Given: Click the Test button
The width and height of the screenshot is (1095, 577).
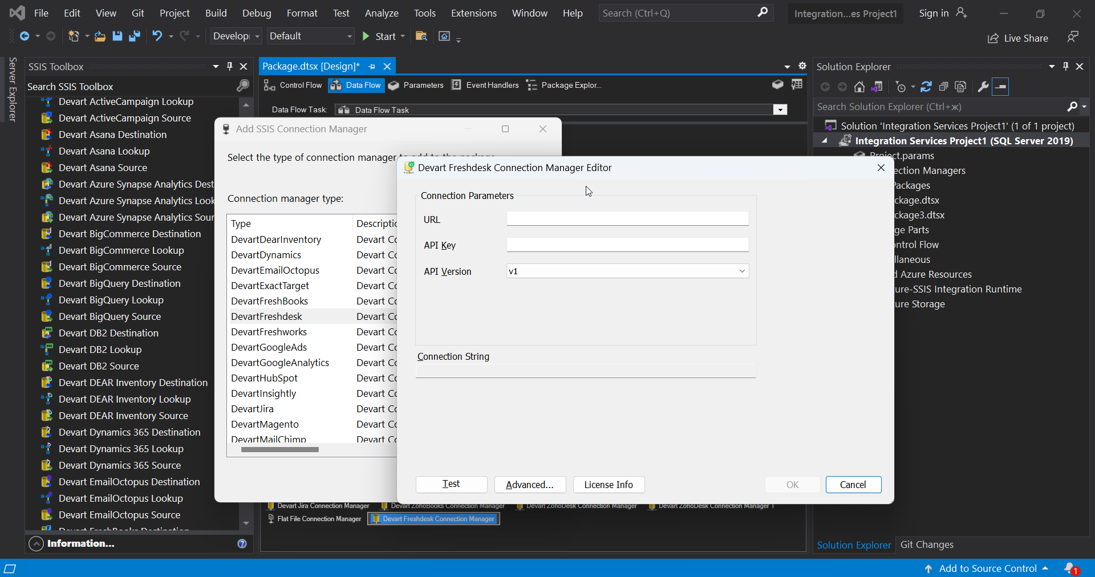Looking at the screenshot, I should tap(451, 485).
